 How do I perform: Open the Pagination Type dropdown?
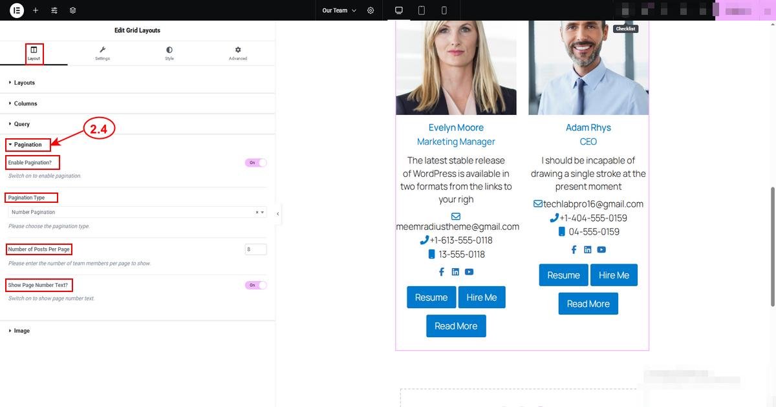(x=137, y=212)
